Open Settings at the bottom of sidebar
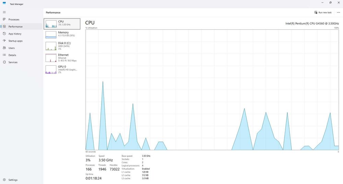 13,180
